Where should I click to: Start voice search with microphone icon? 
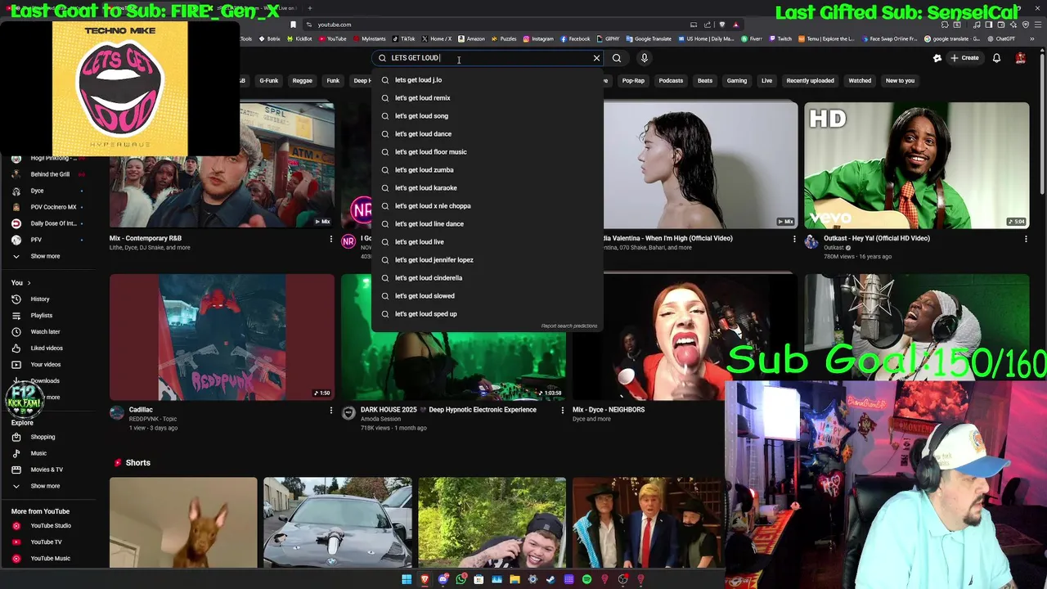point(645,58)
